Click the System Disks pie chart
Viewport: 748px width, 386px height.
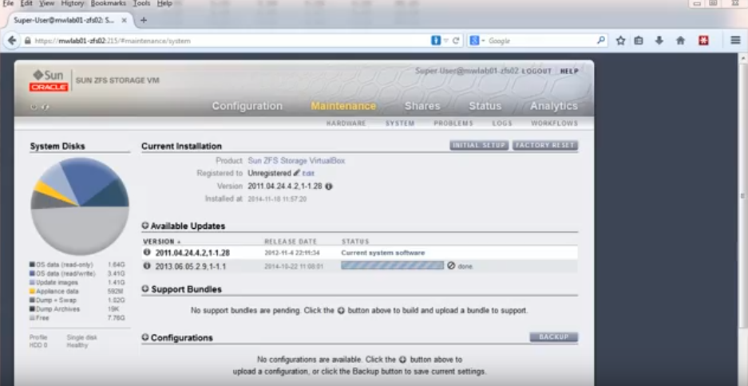click(80, 207)
